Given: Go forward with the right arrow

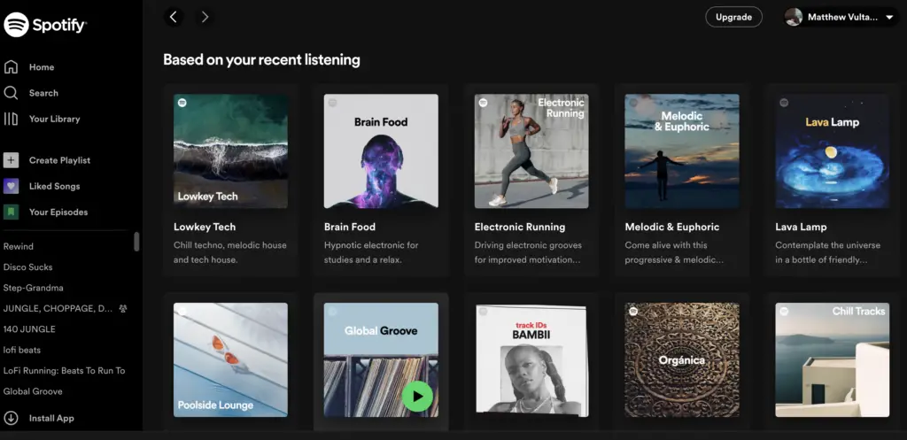Looking at the screenshot, I should tap(205, 17).
